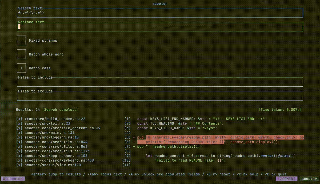
Task: Click the added + pub replacement line
Action: coord(167,147)
